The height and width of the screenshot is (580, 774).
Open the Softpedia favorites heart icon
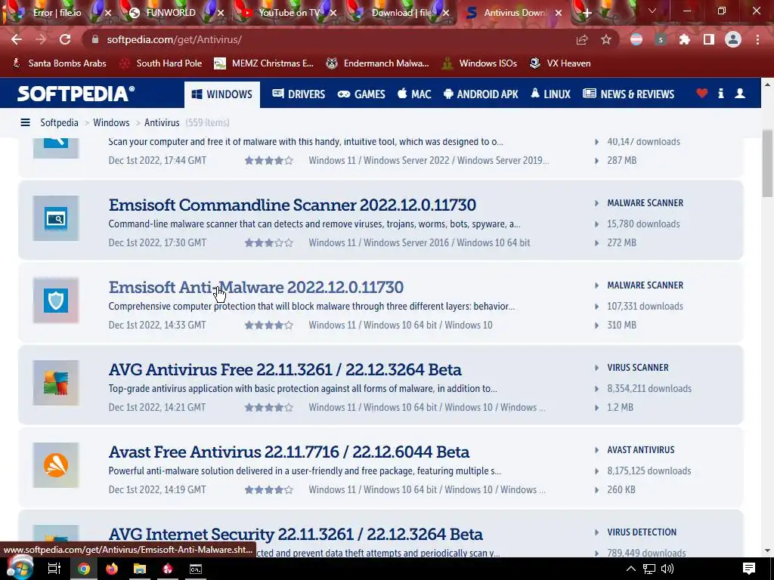[702, 93]
